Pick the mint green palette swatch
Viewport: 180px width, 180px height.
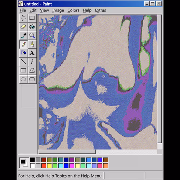point(83,166)
